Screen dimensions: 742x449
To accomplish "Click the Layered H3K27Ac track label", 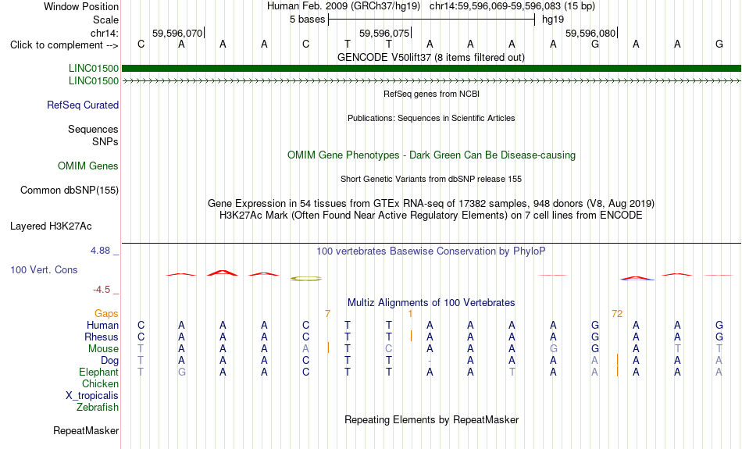I will pos(51,226).
